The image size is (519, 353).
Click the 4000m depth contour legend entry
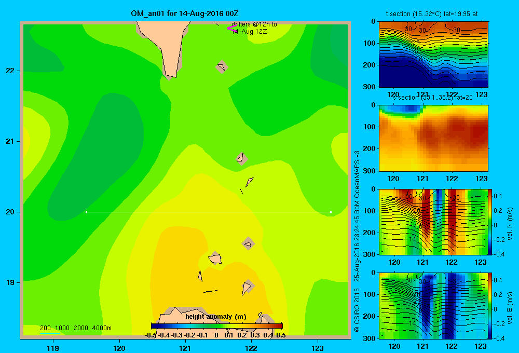coord(102,328)
